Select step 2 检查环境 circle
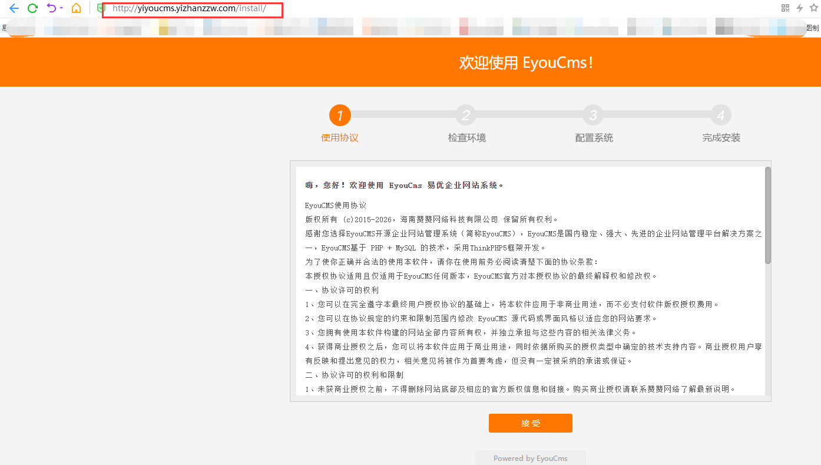Image resolution: width=821 pixels, height=465 pixels. (x=466, y=115)
